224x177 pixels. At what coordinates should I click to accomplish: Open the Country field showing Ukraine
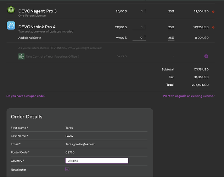pyautogui.click(x=97, y=161)
